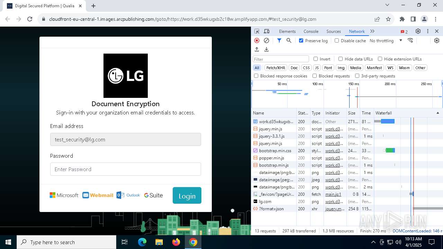Show hidden system tray icons
Screen dimensions: 443x249
coord(373,242)
